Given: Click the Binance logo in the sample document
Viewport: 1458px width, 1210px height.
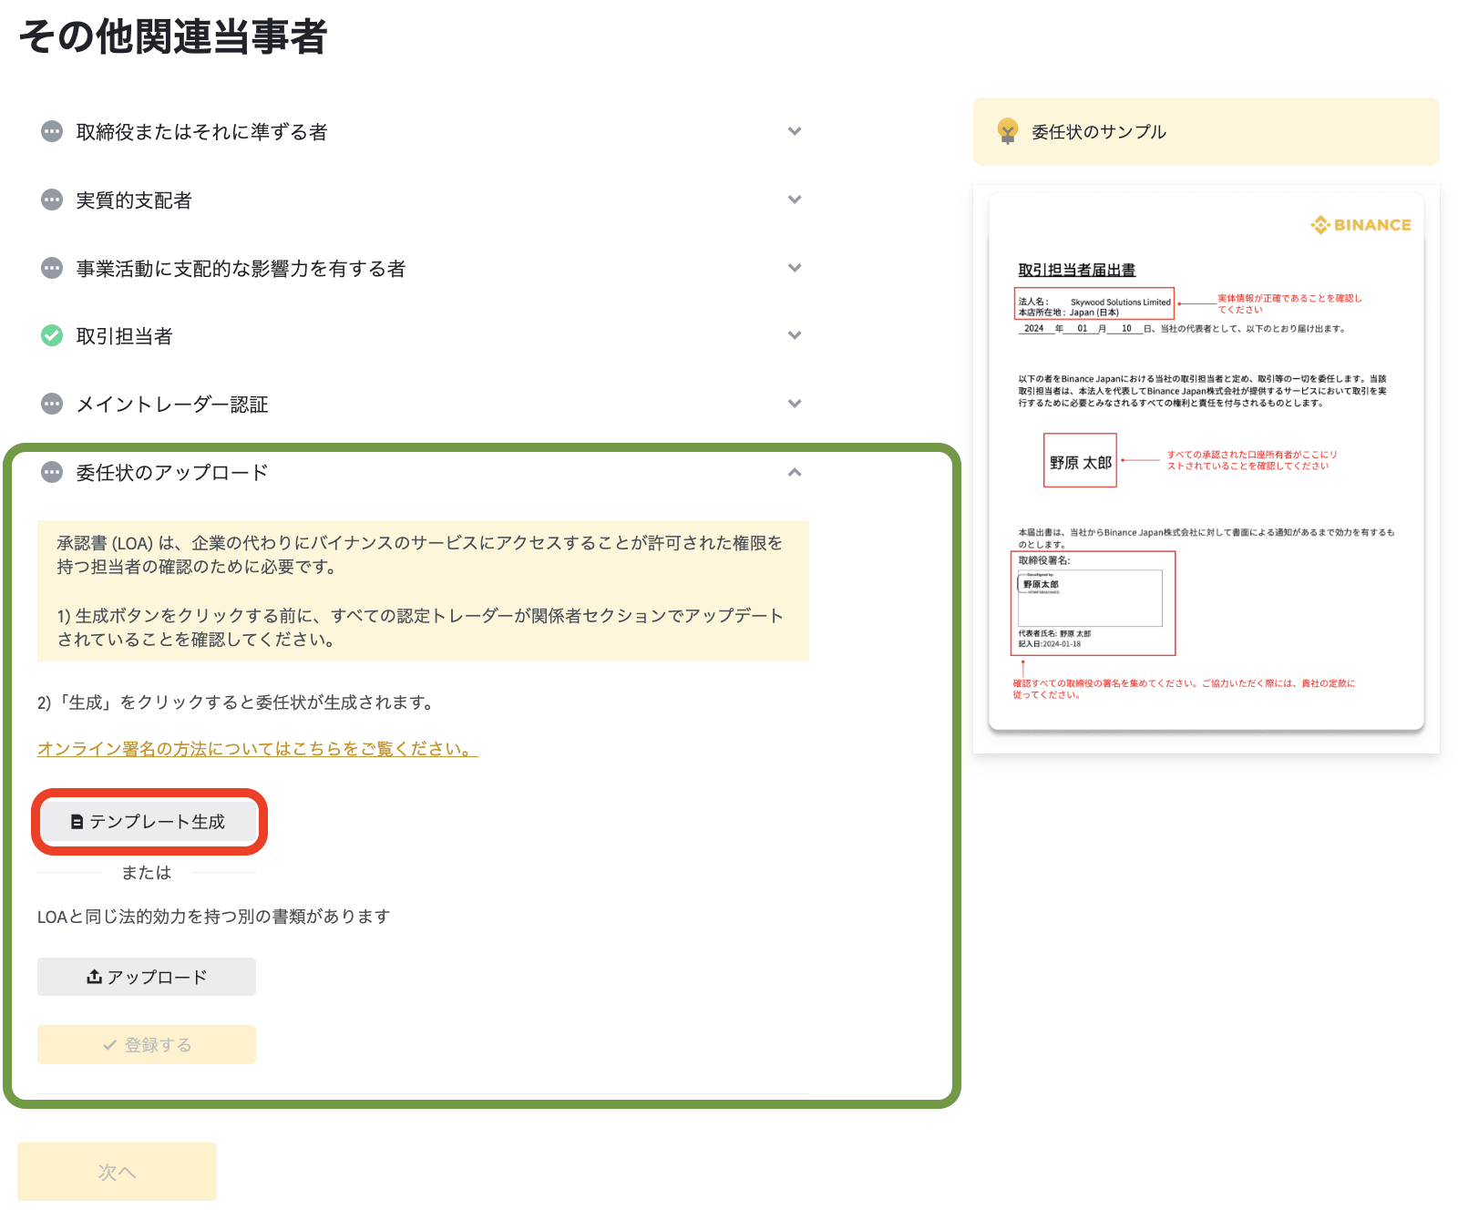Looking at the screenshot, I should pos(1360,225).
